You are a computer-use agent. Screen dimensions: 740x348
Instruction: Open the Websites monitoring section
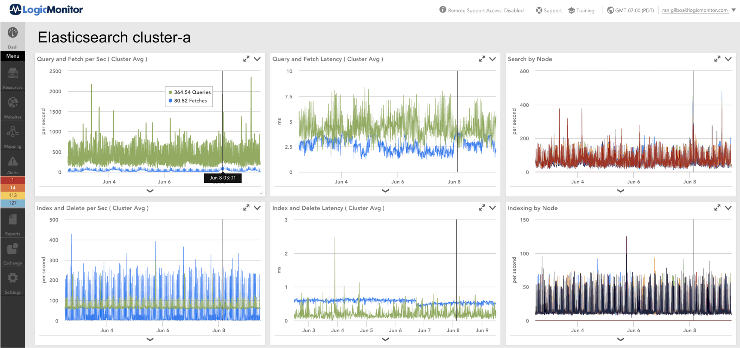(13, 106)
